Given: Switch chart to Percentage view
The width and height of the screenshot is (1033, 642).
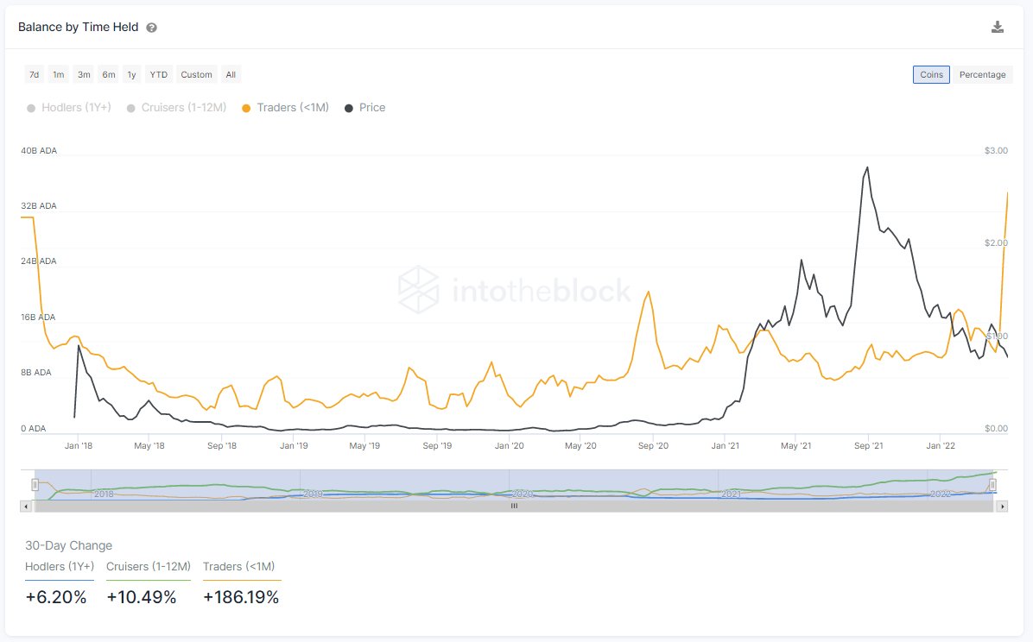Looking at the screenshot, I should coord(982,75).
